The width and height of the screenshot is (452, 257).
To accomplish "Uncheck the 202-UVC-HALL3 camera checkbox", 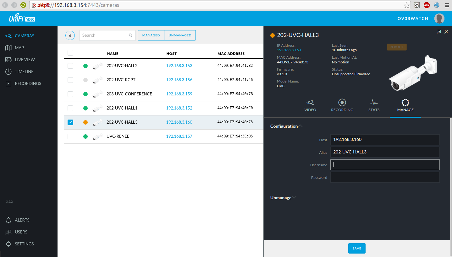I will point(70,122).
